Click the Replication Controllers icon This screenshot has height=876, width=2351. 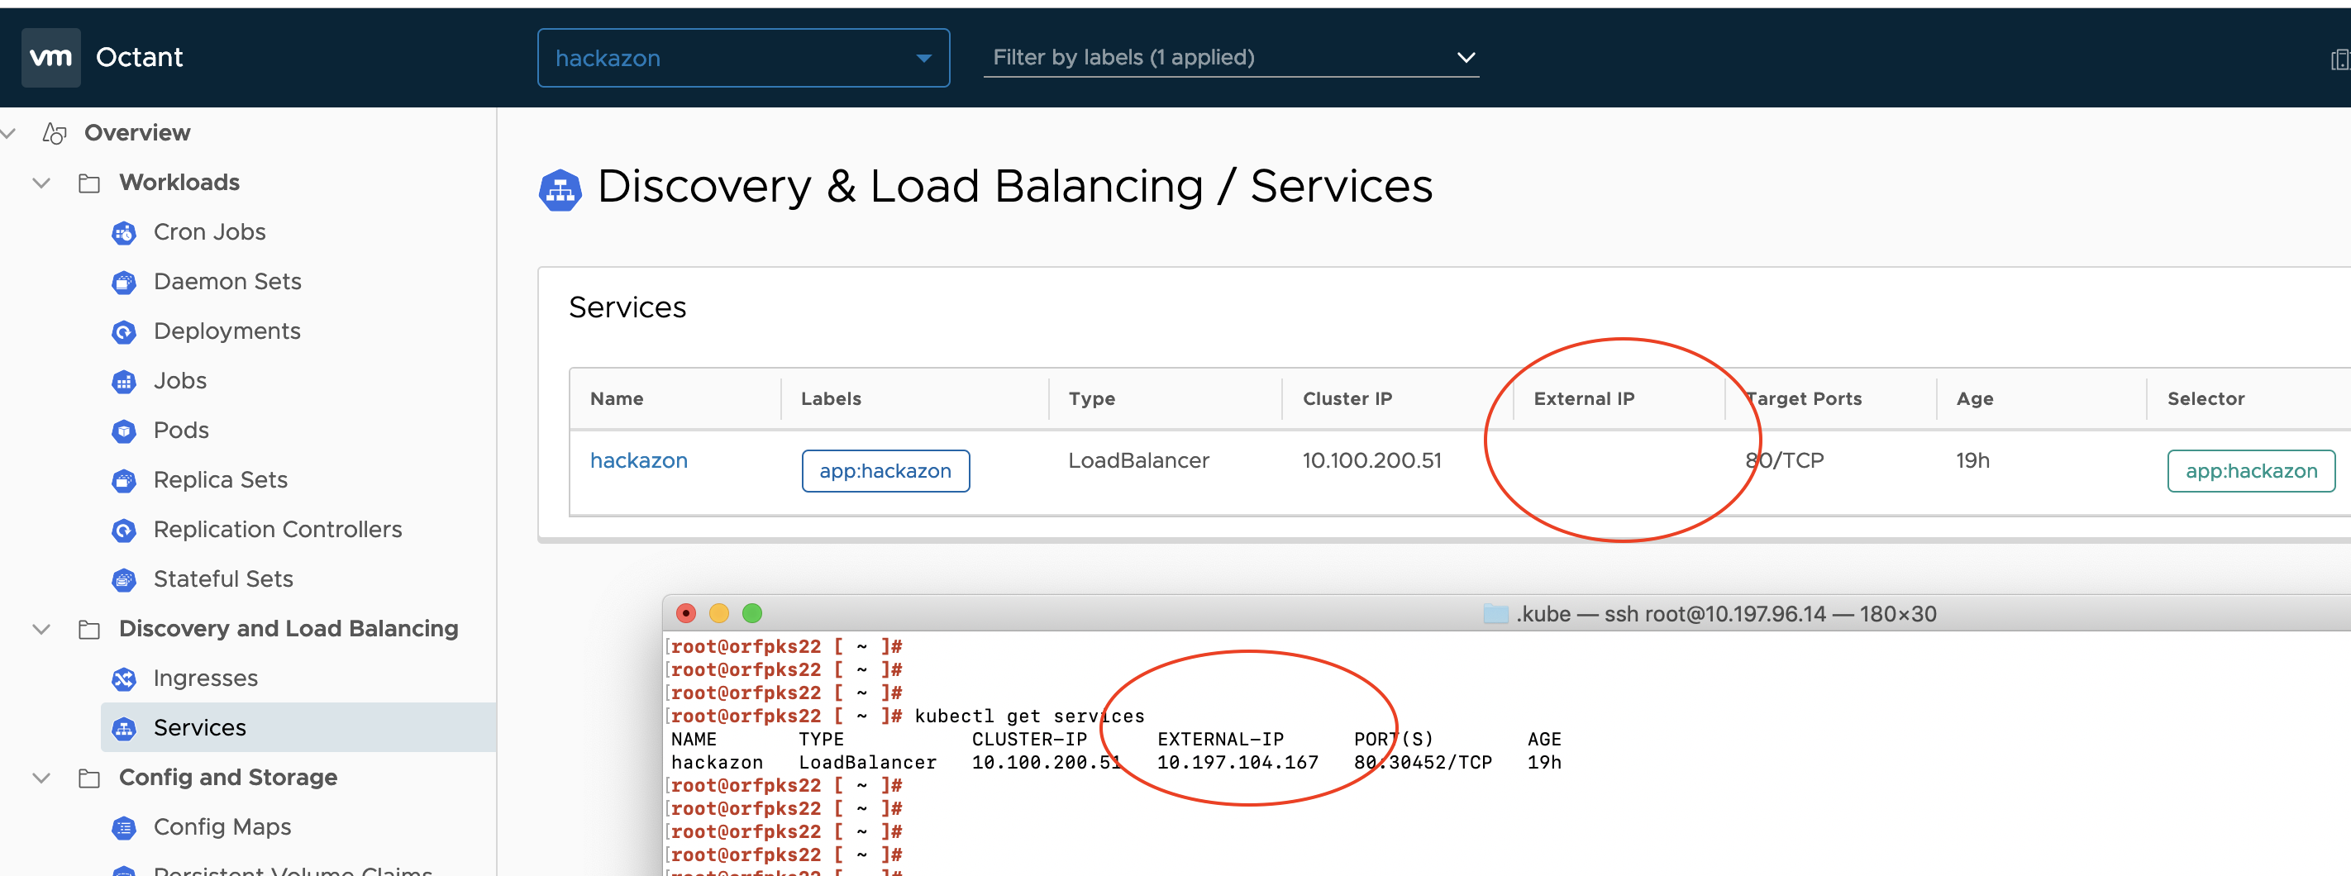(x=123, y=529)
